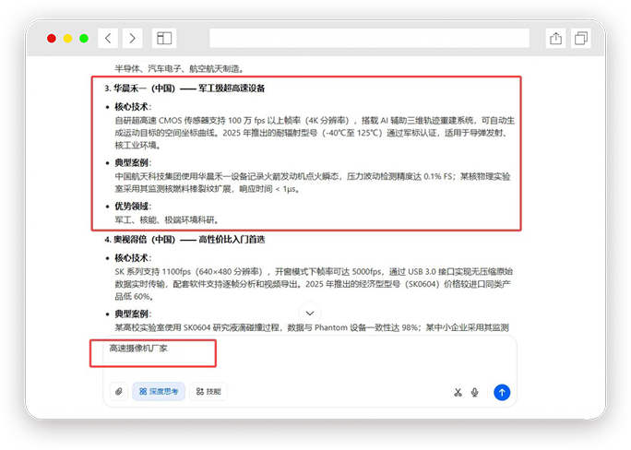The height and width of the screenshot is (450, 631).
Task: Go forward with the browser forward arrow
Action: pos(133,38)
